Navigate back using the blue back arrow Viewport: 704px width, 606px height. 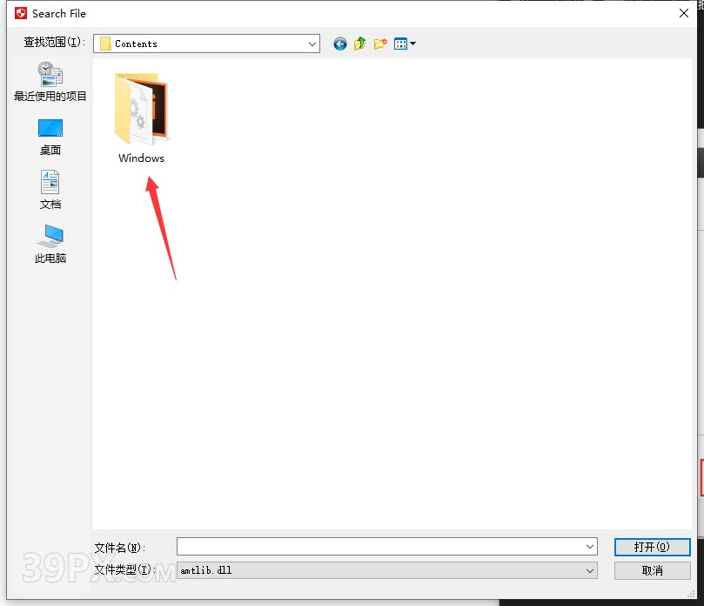pyautogui.click(x=339, y=44)
